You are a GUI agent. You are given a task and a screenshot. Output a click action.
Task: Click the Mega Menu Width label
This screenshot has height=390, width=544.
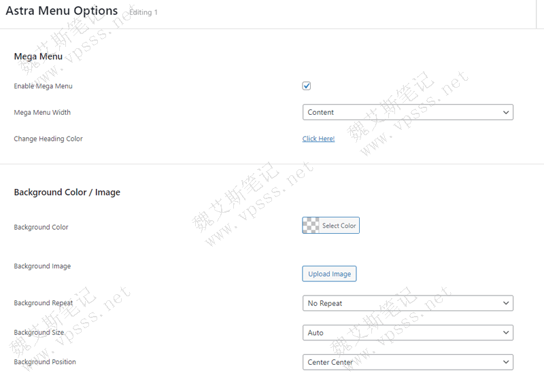tap(42, 112)
